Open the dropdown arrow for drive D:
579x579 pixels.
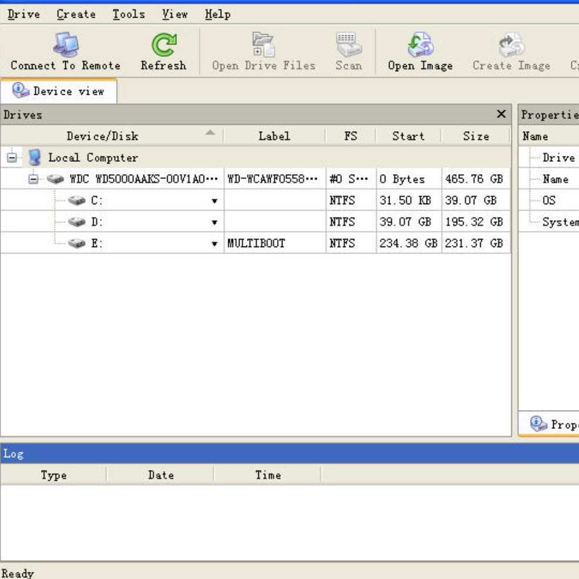click(214, 222)
